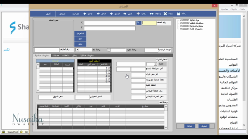
Task: Click the Cancel (إلغاء) X icon
Action: tap(165, 14)
